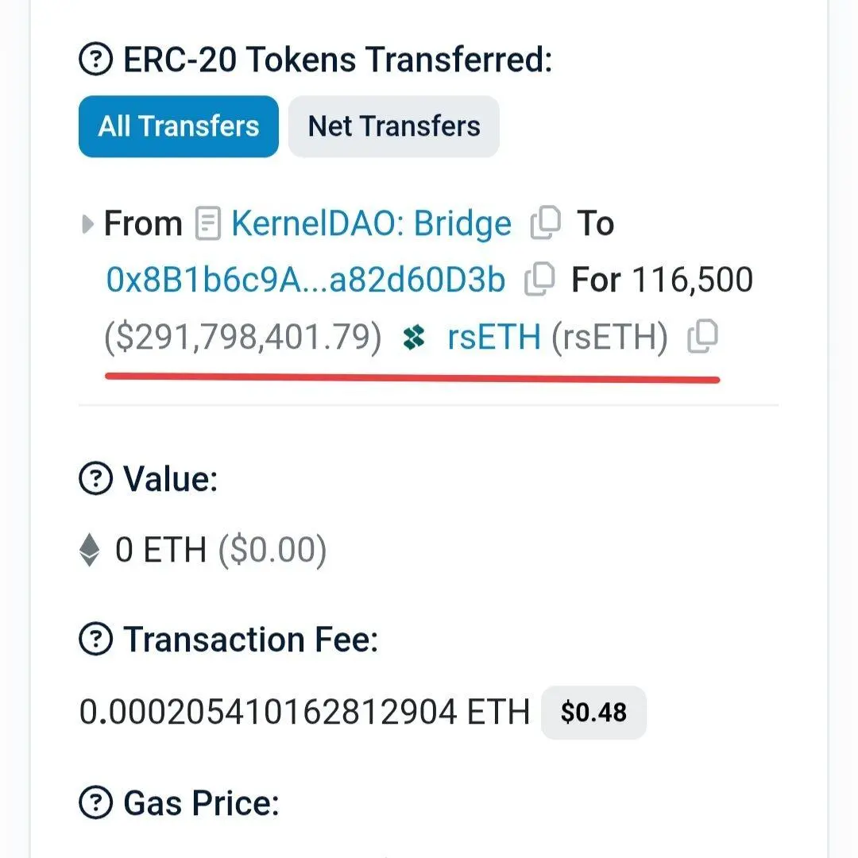Viewport: 858px width, 858px height.
Task: Click the $0.48 fee badge
Action: pyautogui.click(x=593, y=713)
